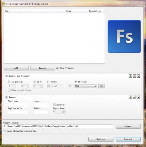Image resolution: width=146 pixels, height=147 pixels.
Task: Click the Begin from stepper arrows
Action: (64, 112)
